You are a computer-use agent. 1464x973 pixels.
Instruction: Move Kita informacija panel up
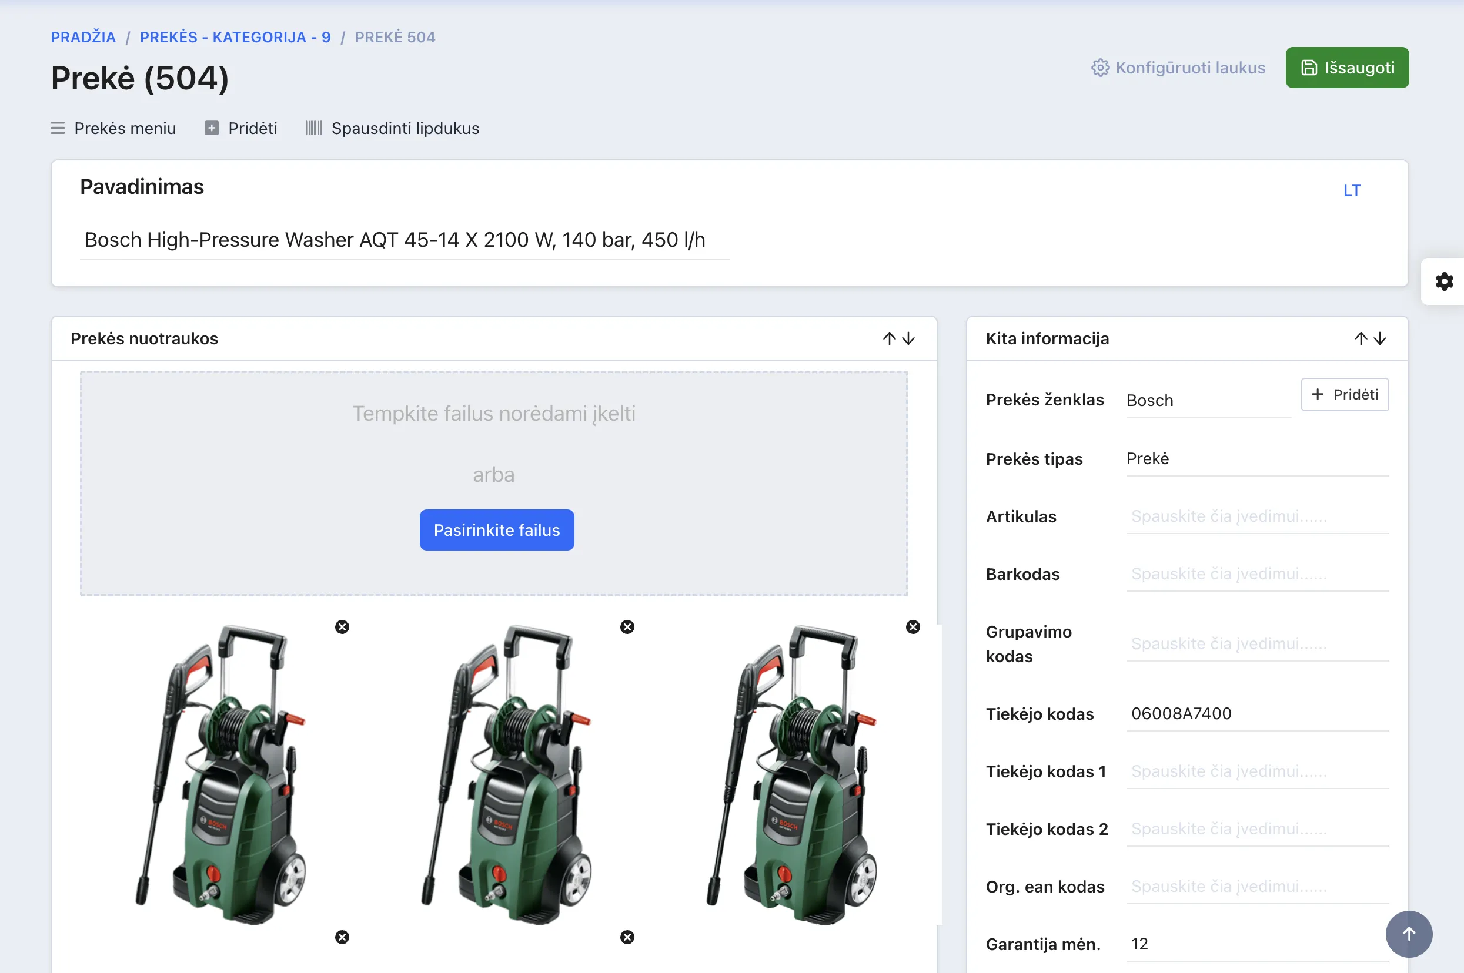[1361, 339]
